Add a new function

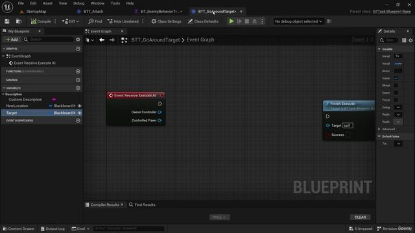point(78,71)
